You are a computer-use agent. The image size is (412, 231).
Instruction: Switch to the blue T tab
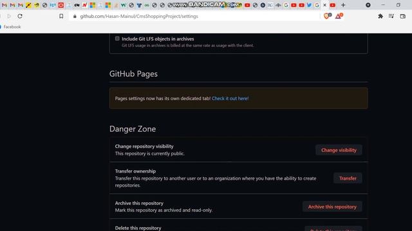pyautogui.click(x=139, y=5)
